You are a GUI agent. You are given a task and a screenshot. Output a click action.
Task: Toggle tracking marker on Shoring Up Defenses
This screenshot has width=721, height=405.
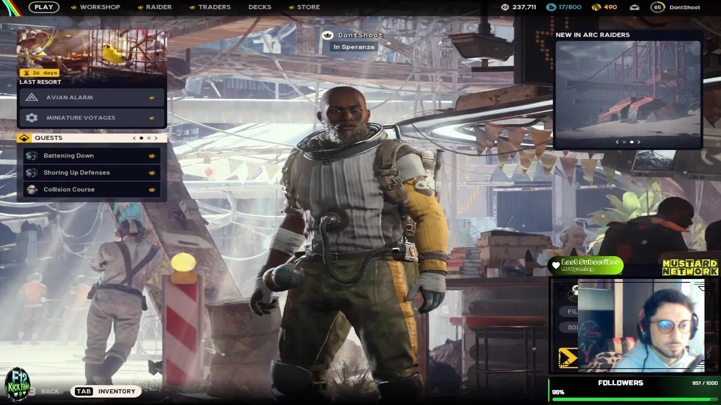[x=152, y=173]
